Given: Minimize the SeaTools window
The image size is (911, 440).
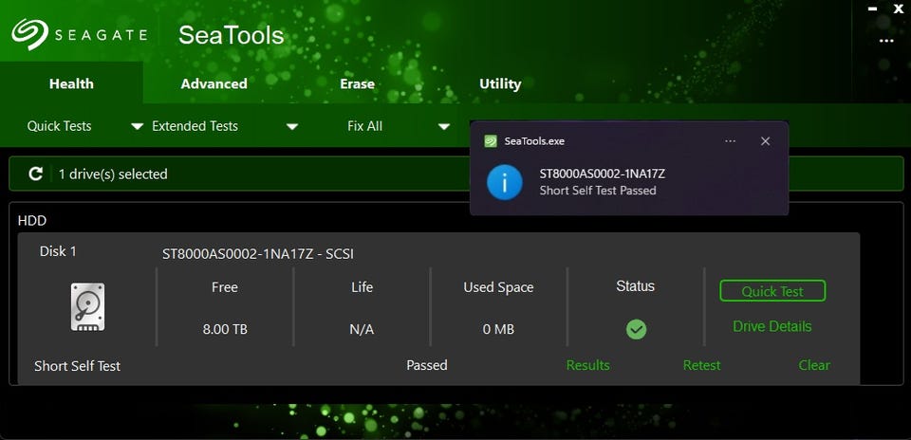Looking at the screenshot, I should click(873, 9).
